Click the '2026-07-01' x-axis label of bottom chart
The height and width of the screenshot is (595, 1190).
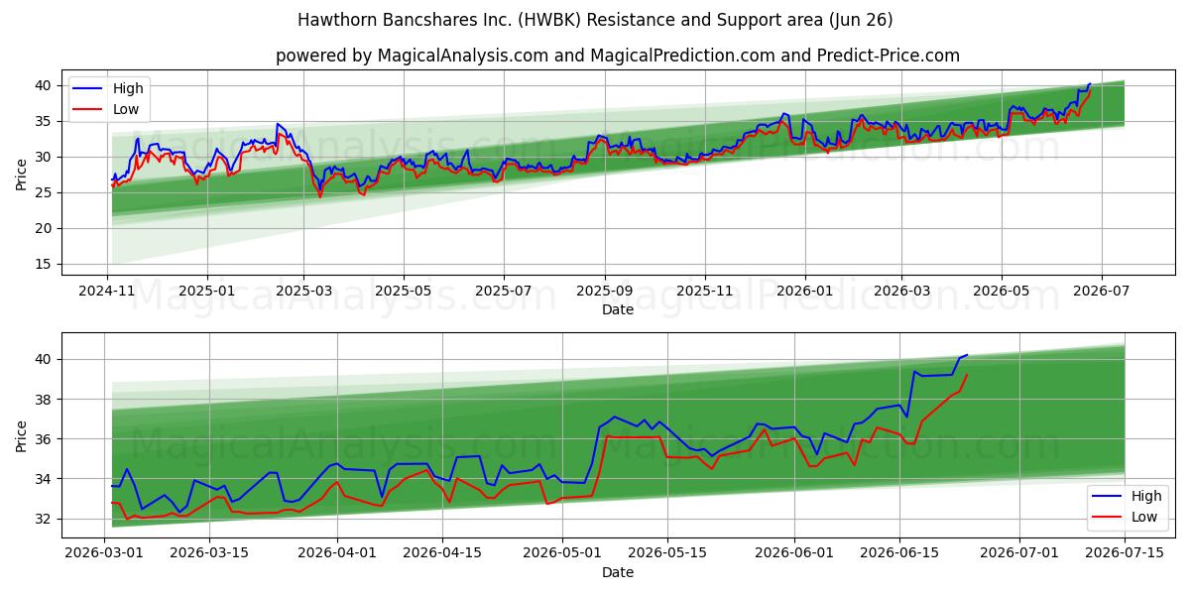coord(1018,556)
